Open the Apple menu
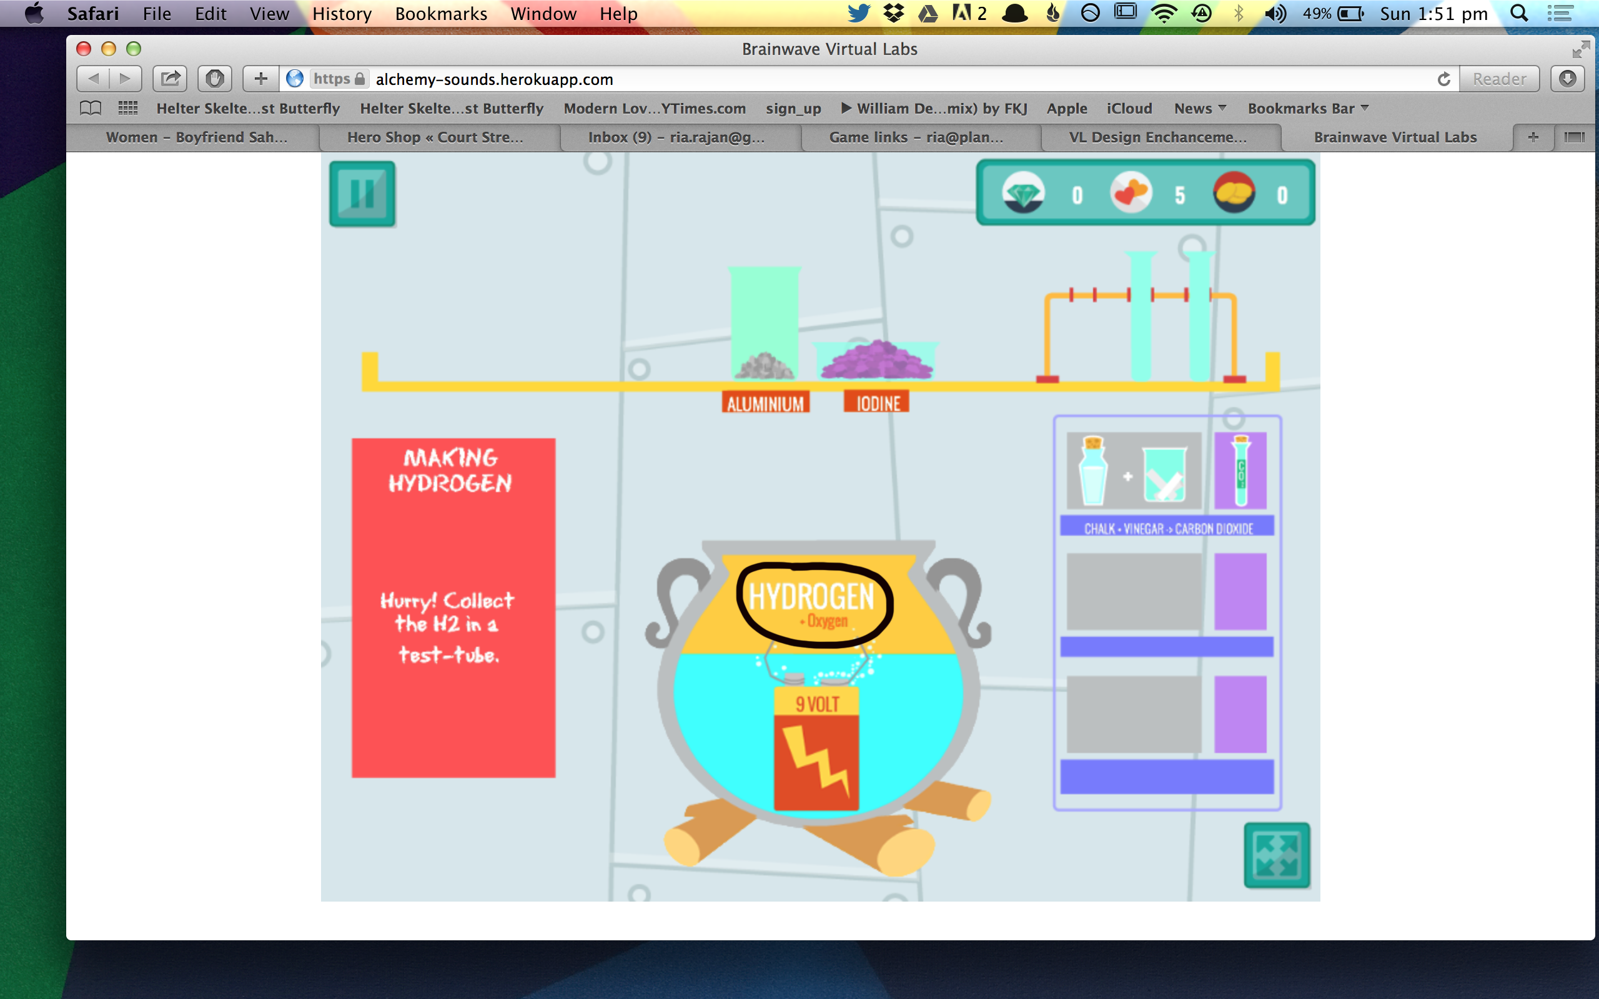 point(34,13)
